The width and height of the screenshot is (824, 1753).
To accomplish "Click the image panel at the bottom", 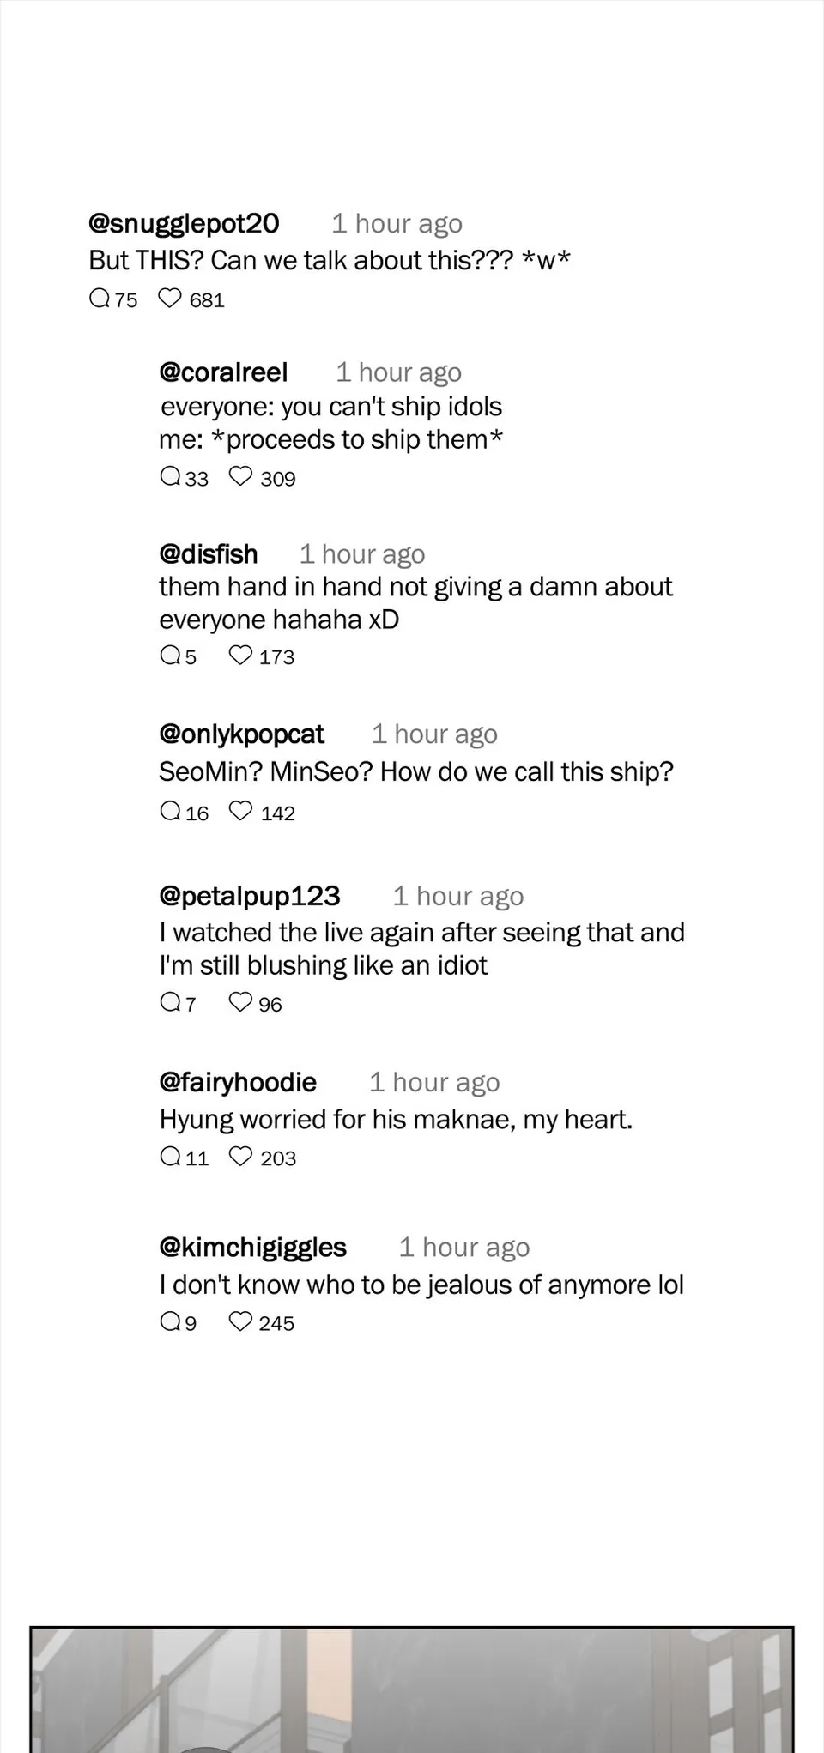I will [412, 1690].
